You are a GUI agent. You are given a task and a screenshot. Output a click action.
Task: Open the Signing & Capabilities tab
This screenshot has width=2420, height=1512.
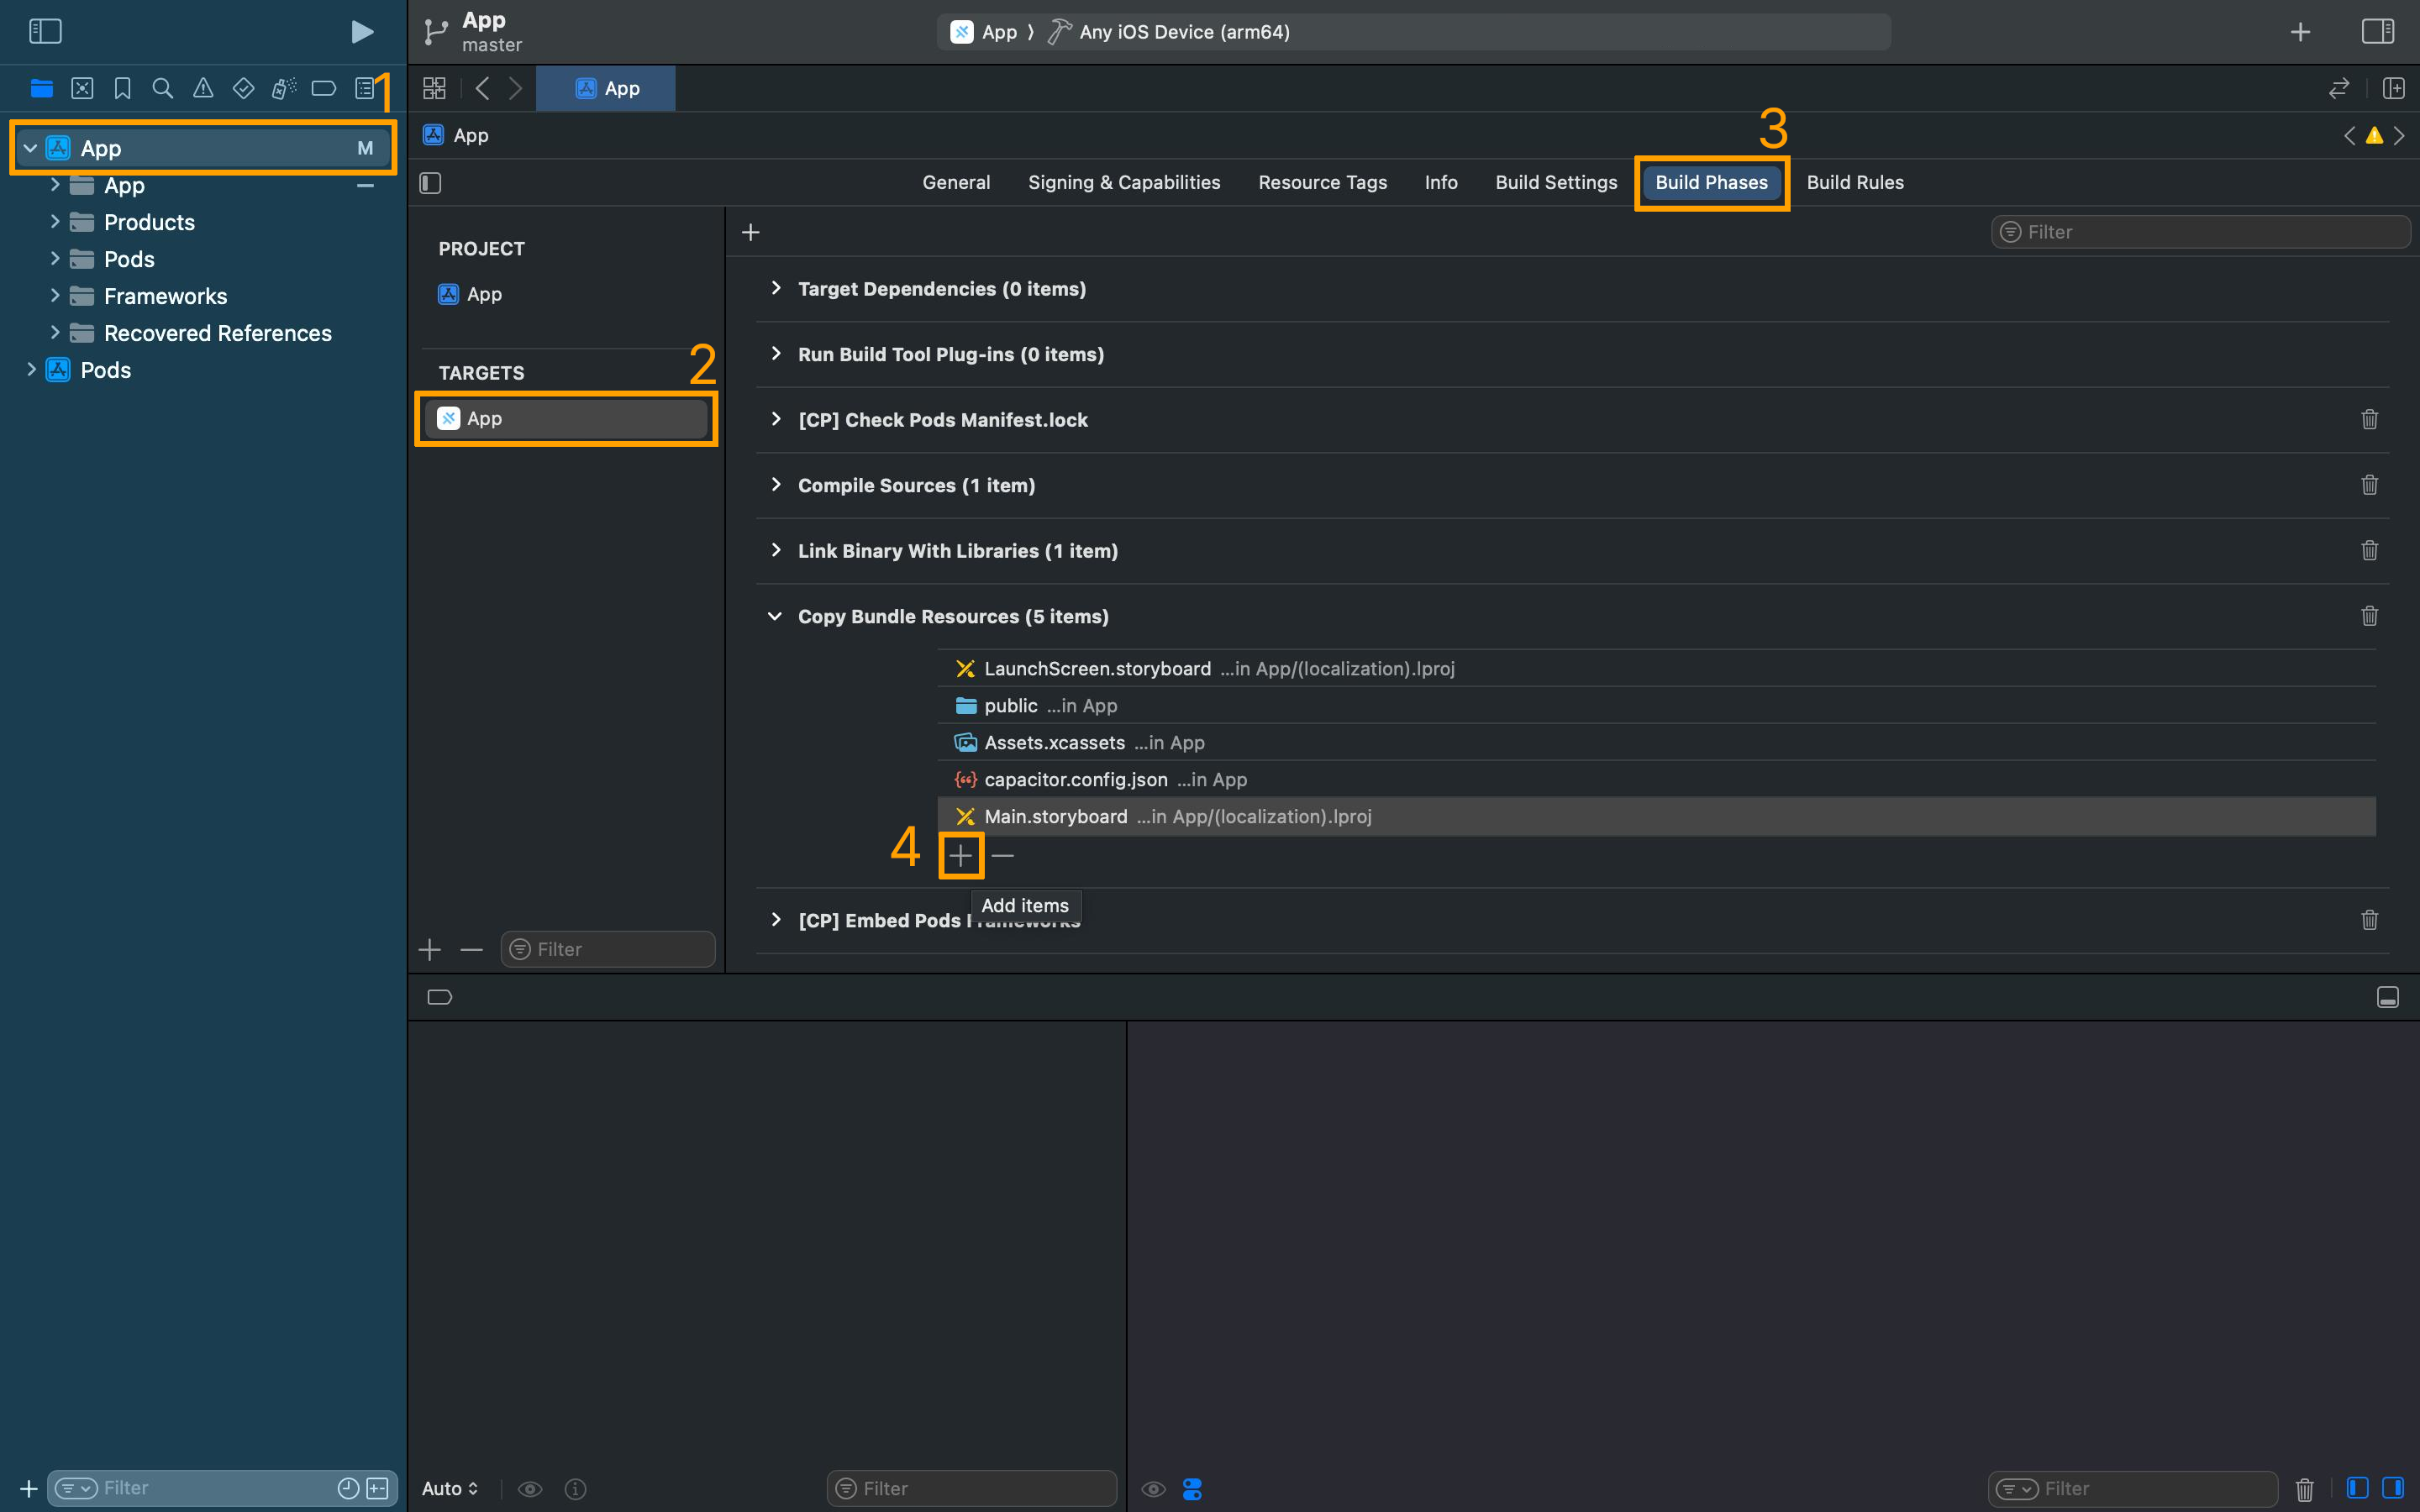click(1124, 183)
